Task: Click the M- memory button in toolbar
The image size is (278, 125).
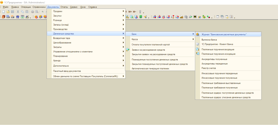Action: pyautogui.click(x=134, y=12)
